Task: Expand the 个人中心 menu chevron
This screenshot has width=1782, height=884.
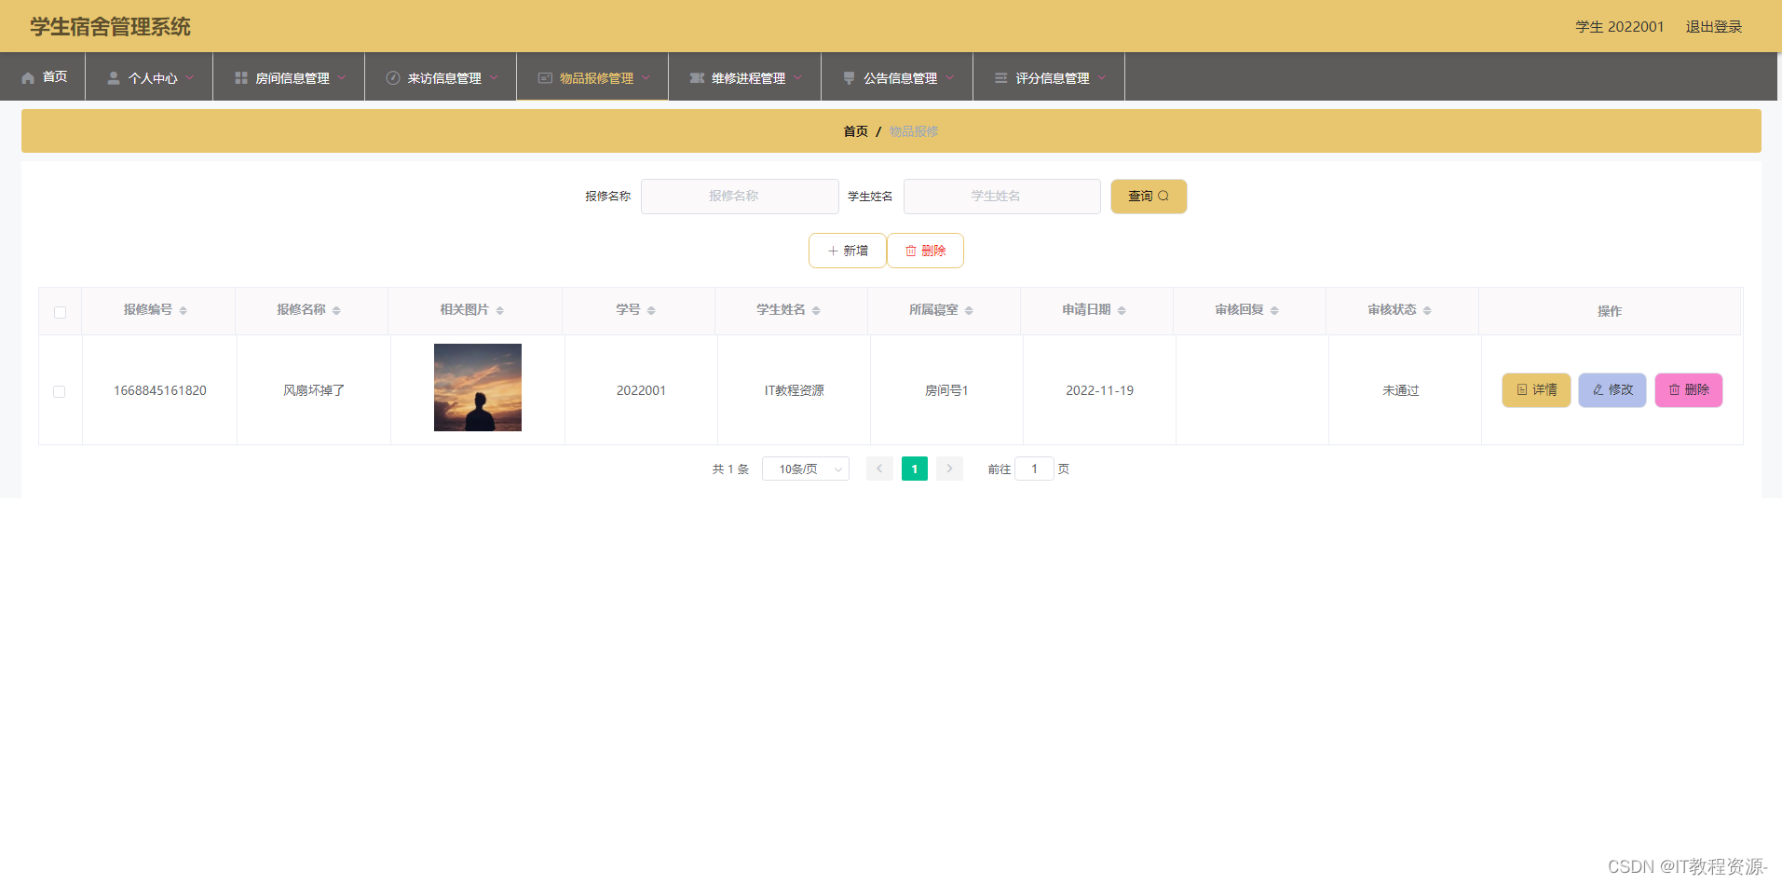Action: coord(189,78)
